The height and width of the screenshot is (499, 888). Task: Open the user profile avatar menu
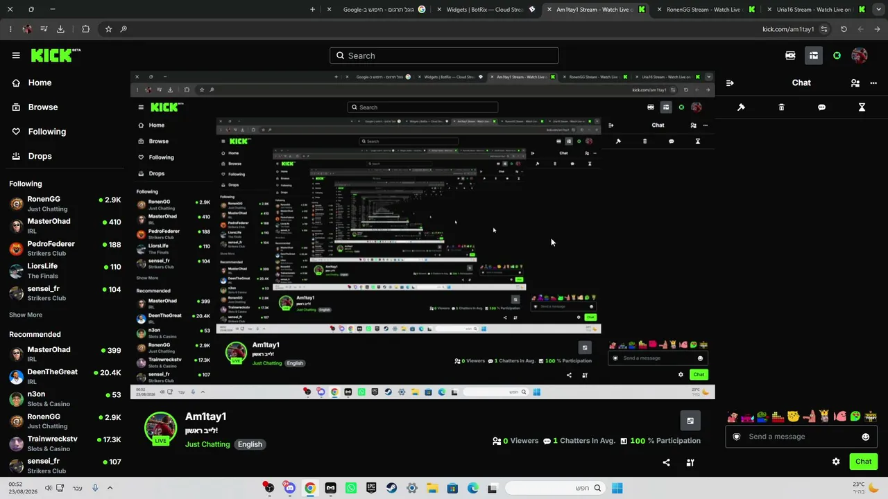point(860,55)
